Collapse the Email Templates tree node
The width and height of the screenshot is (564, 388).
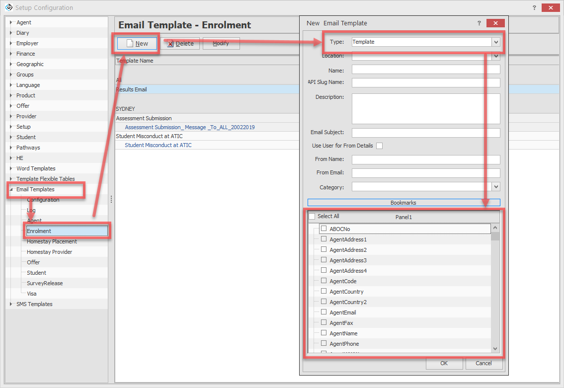pos(11,189)
